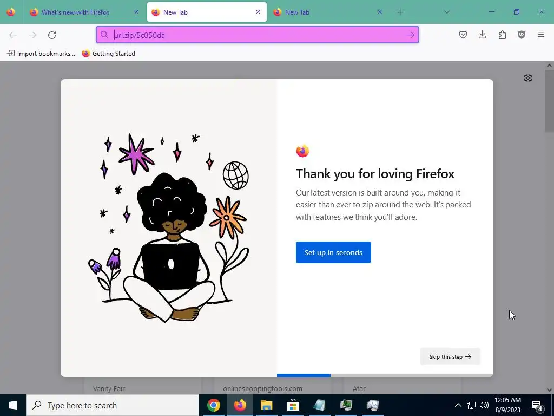Screen dimensions: 554x416
Task: Save page to Pocket
Action: coord(463,35)
